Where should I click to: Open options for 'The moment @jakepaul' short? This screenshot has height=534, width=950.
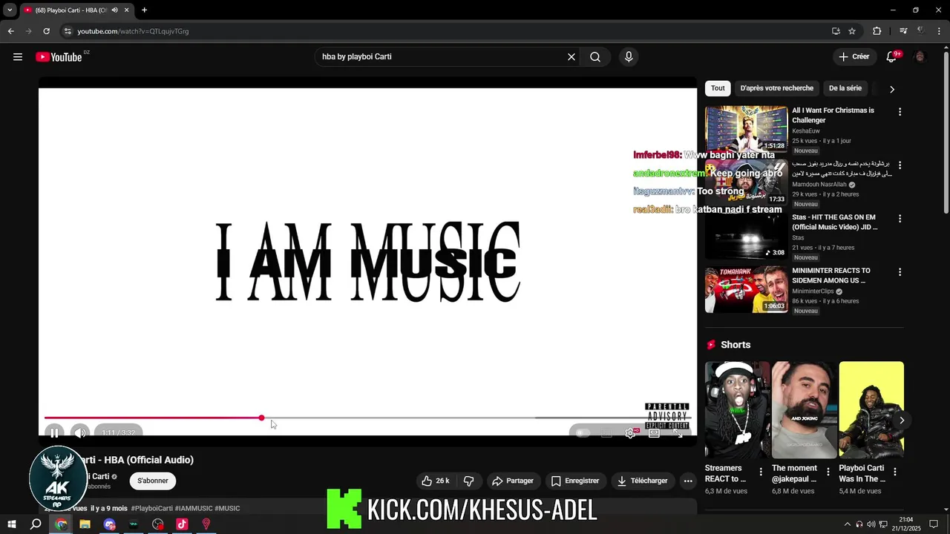[828, 472]
